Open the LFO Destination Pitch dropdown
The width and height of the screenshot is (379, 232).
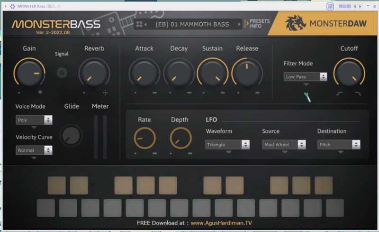pyautogui.click(x=339, y=145)
